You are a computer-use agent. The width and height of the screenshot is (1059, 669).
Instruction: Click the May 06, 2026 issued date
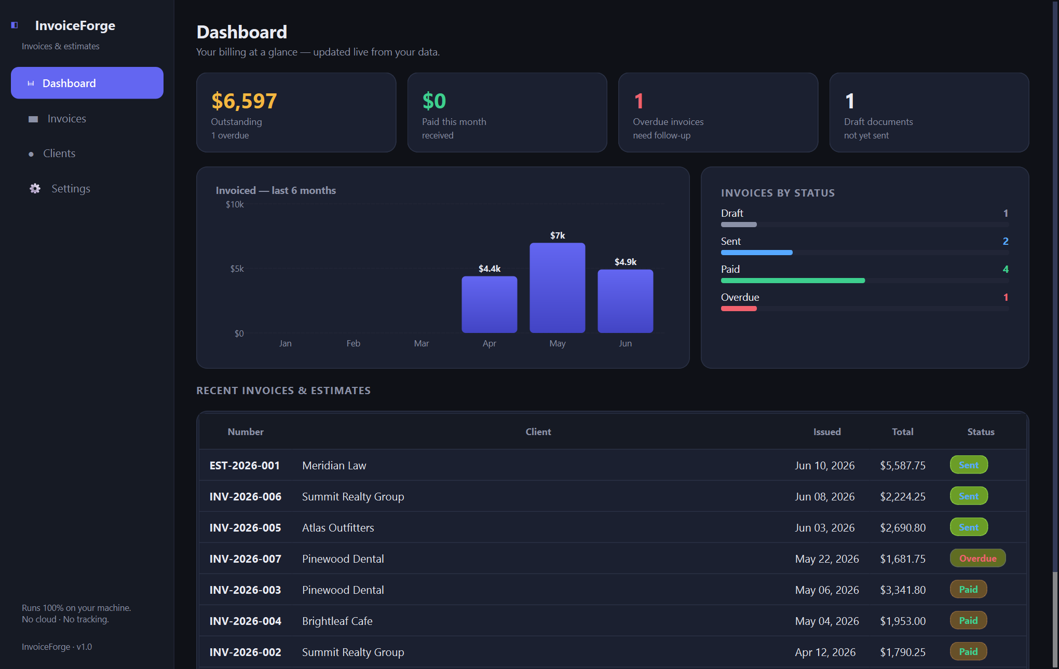(x=827, y=590)
